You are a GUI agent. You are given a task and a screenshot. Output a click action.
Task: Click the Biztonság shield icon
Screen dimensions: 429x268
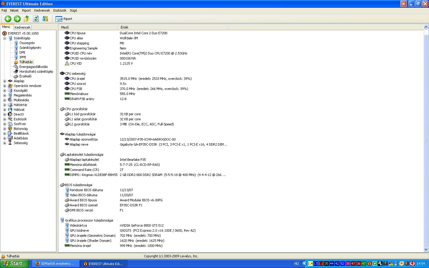pyautogui.click(x=10, y=129)
